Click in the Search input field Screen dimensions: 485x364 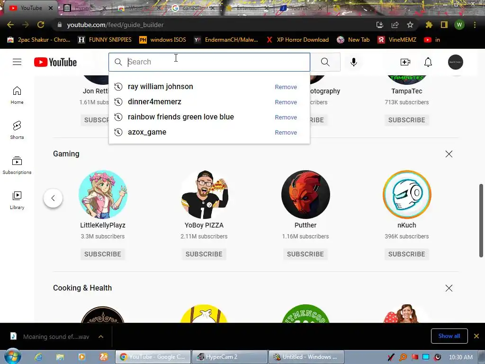(209, 62)
